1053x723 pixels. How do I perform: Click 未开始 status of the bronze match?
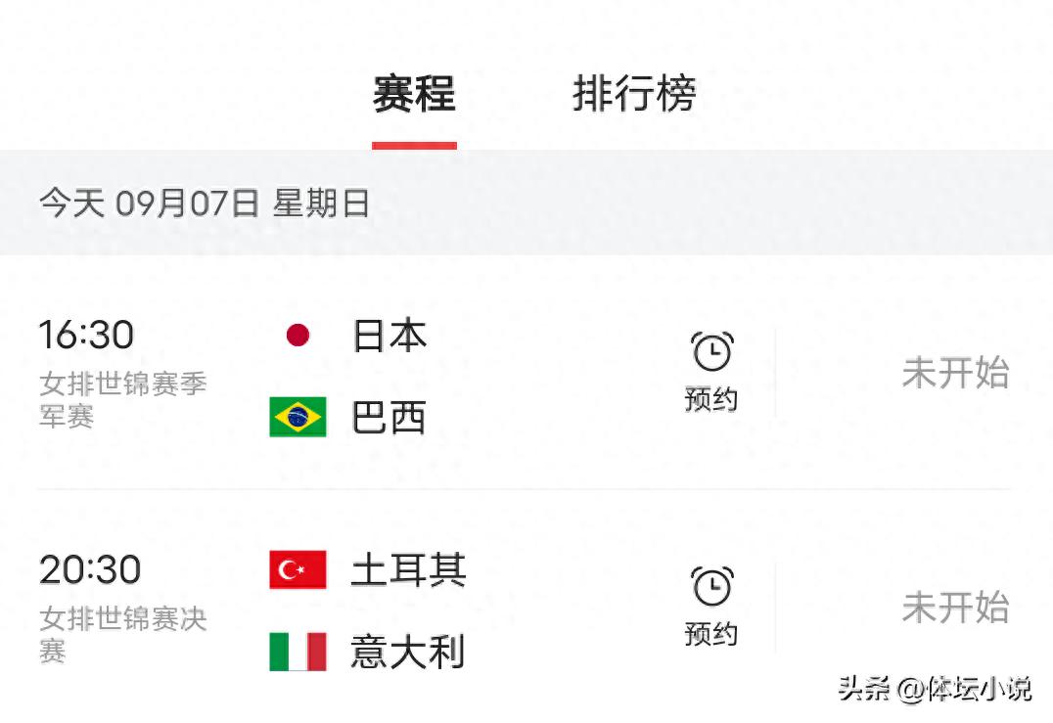pos(955,374)
